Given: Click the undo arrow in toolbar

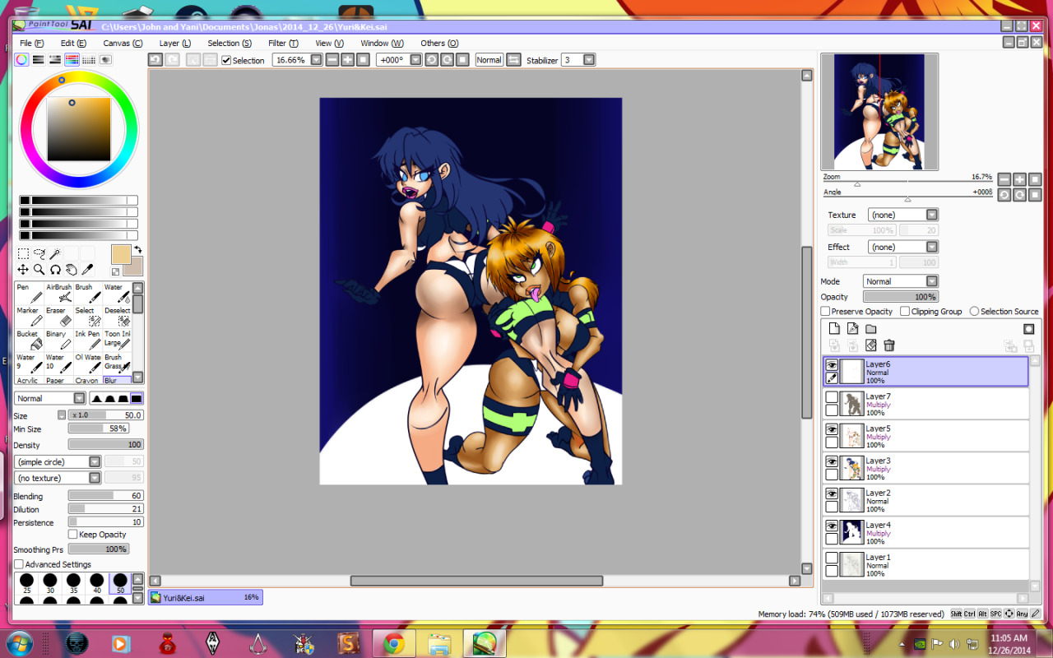Looking at the screenshot, I should [x=155, y=60].
